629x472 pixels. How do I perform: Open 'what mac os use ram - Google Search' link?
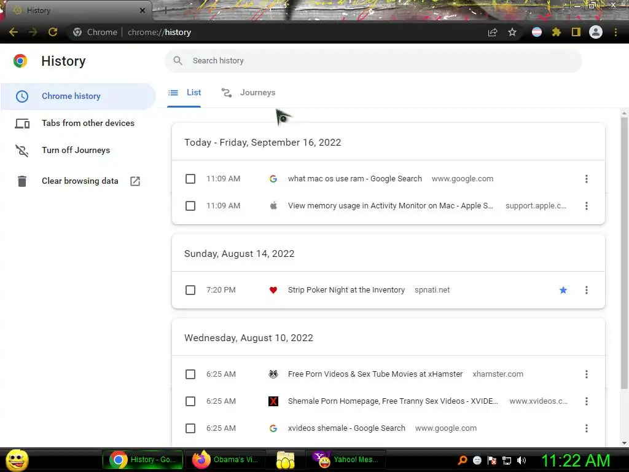click(354, 179)
